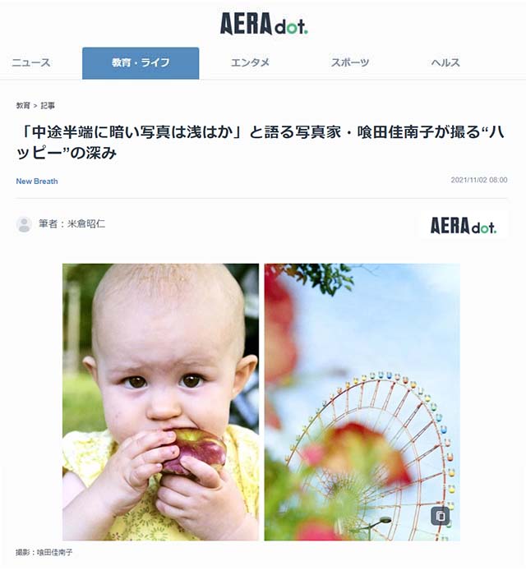This screenshot has width=526, height=575.
Task: Click the article headline text
Action: pos(260,142)
